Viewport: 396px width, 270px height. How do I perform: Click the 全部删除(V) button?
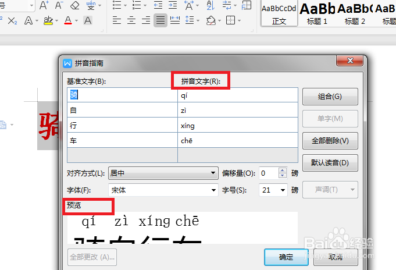[x=330, y=141]
